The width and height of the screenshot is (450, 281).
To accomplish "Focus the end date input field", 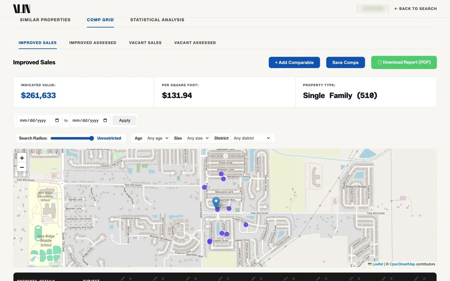I will (90, 120).
